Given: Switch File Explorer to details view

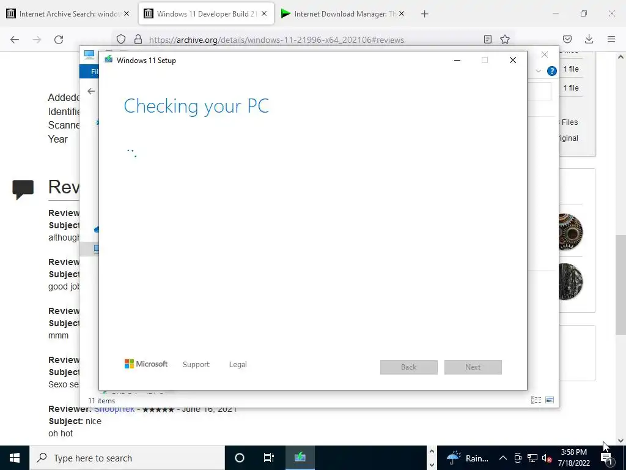Looking at the screenshot, I should (536, 400).
